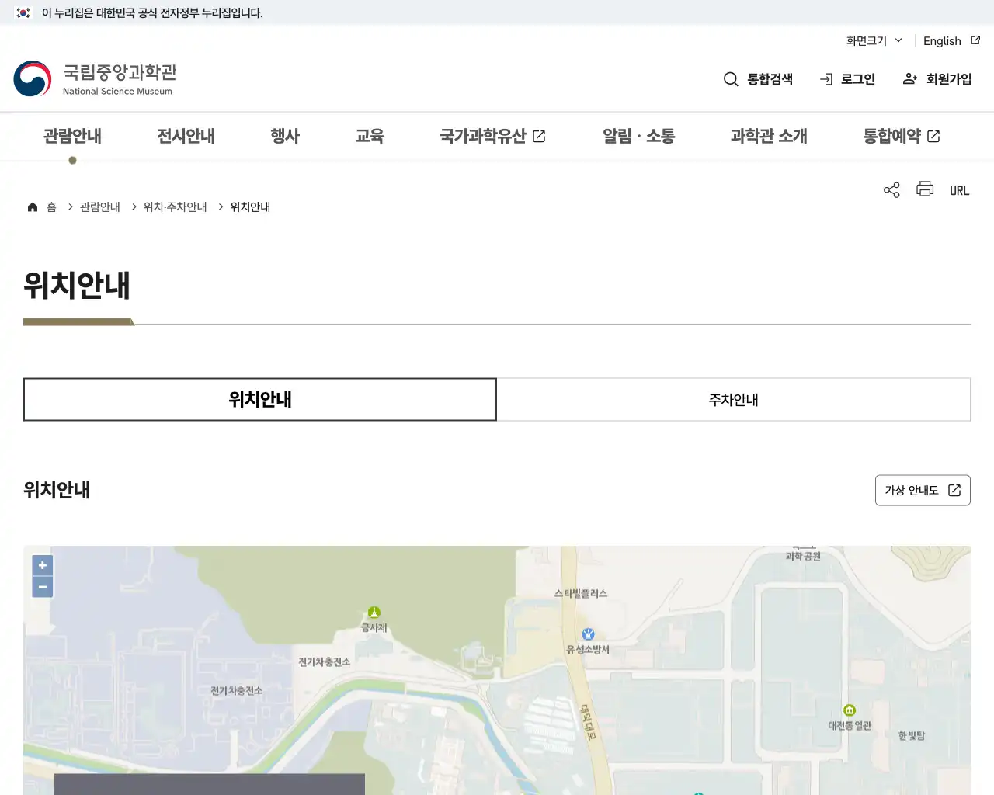Click the 로그인 login icon
Image resolution: width=994 pixels, height=795 pixels.
(825, 78)
